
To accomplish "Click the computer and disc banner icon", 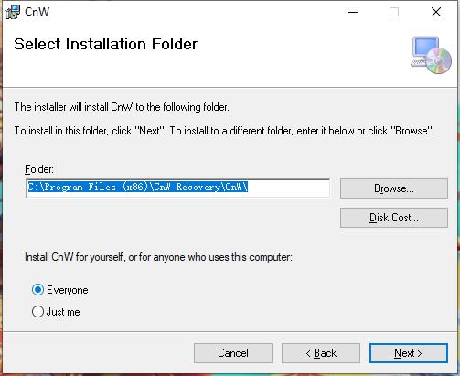I will [x=432, y=55].
